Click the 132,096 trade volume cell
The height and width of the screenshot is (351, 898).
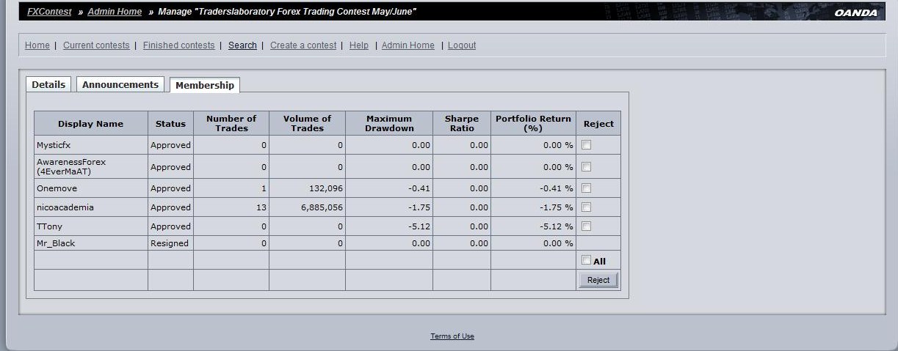point(307,188)
